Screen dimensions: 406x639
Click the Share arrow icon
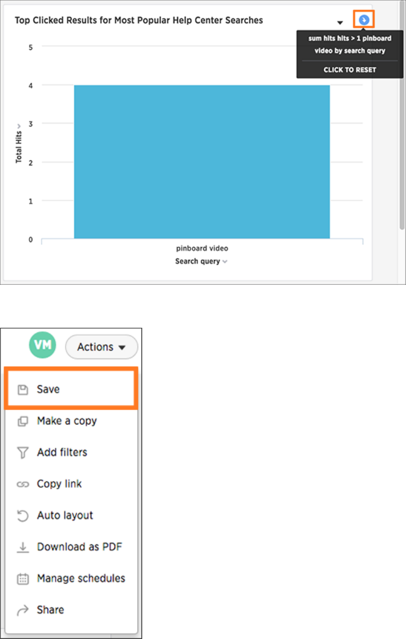22,611
